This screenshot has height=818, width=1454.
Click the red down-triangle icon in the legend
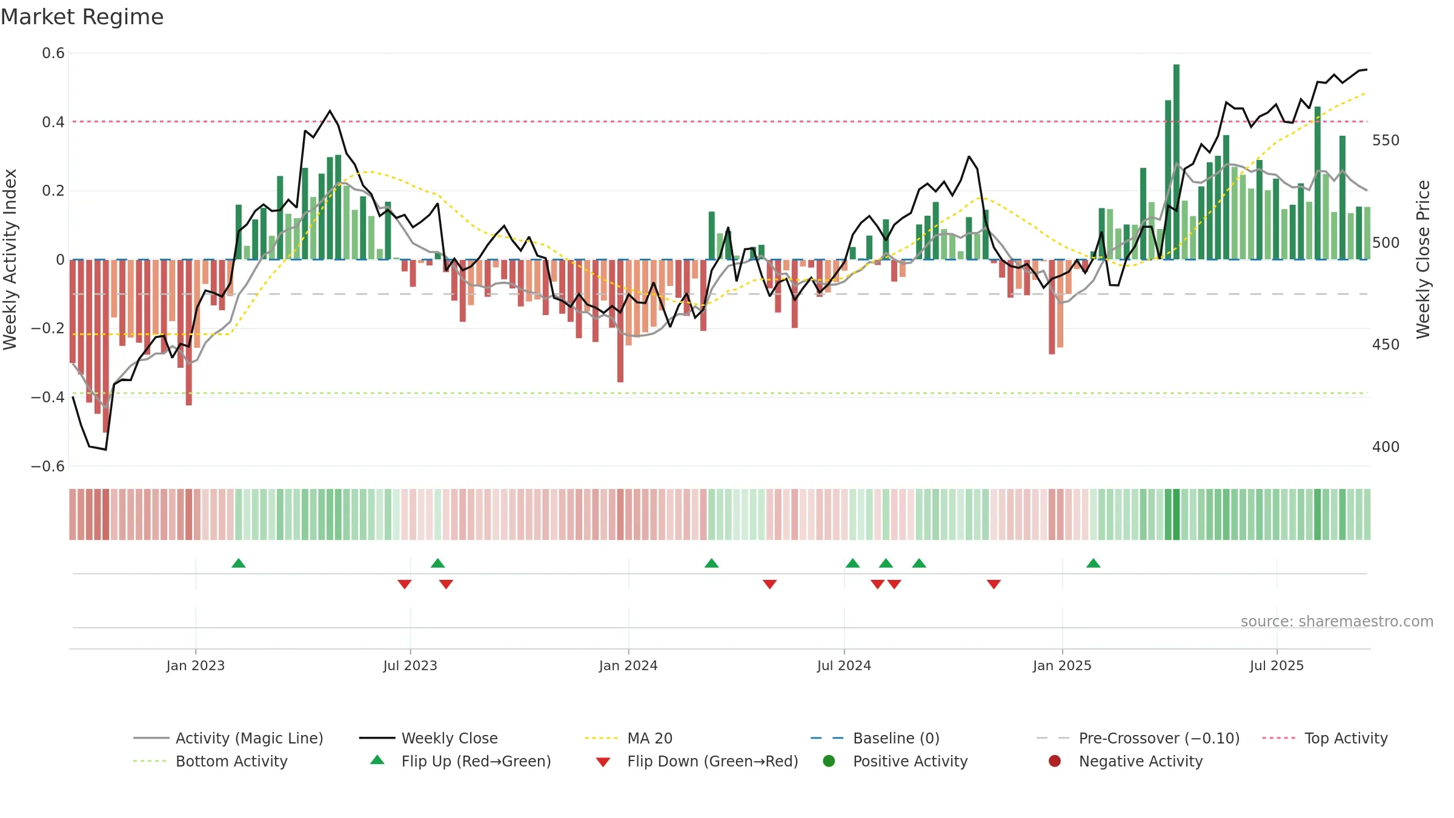point(603,762)
